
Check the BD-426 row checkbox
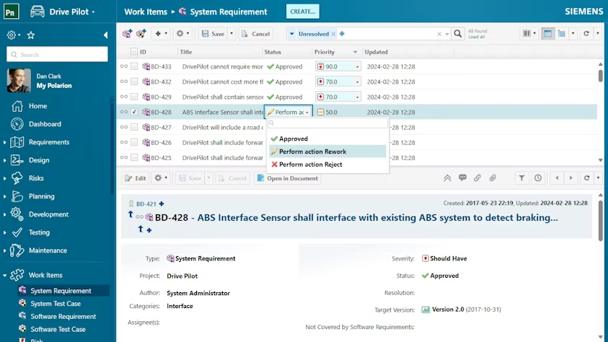[134, 142]
